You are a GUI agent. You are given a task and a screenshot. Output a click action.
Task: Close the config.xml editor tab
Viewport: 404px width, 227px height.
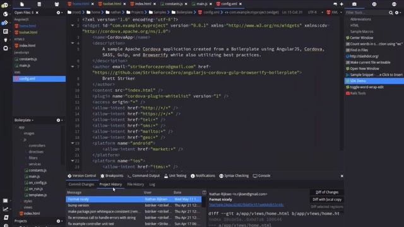241,4
